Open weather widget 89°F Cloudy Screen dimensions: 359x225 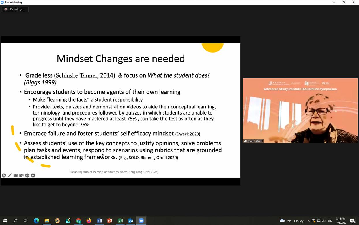291,221
